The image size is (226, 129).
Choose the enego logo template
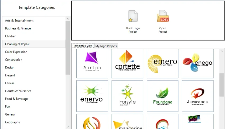tap(198, 63)
